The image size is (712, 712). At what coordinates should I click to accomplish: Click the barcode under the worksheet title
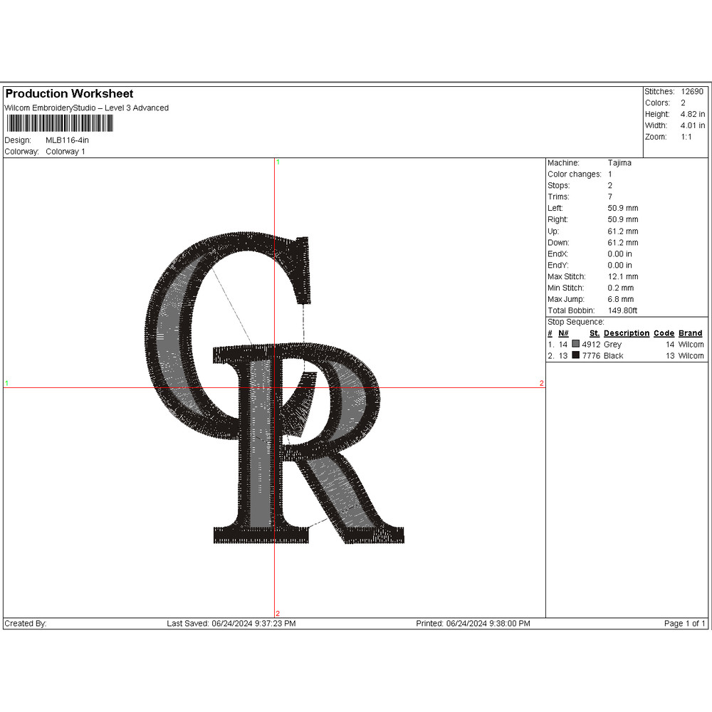click(x=59, y=124)
